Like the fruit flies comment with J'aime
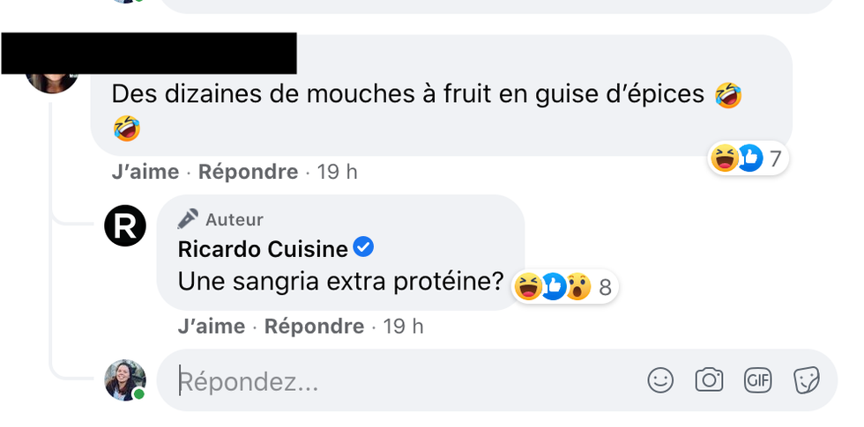Viewport: 864px width, 427px height. 145,172
